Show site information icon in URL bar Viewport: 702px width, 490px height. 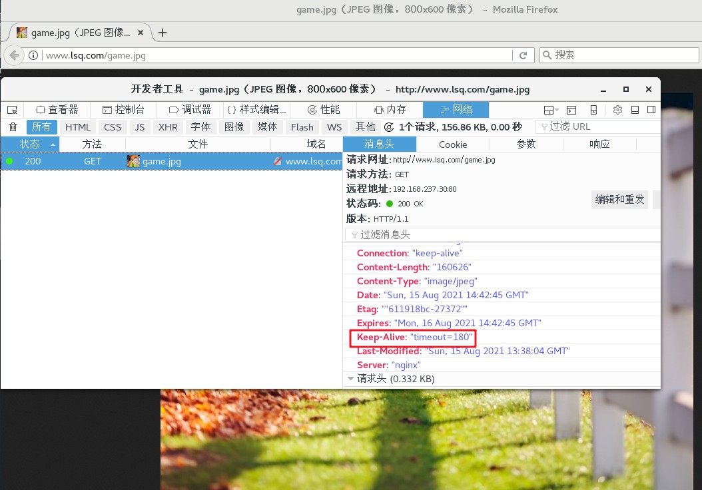coord(33,55)
